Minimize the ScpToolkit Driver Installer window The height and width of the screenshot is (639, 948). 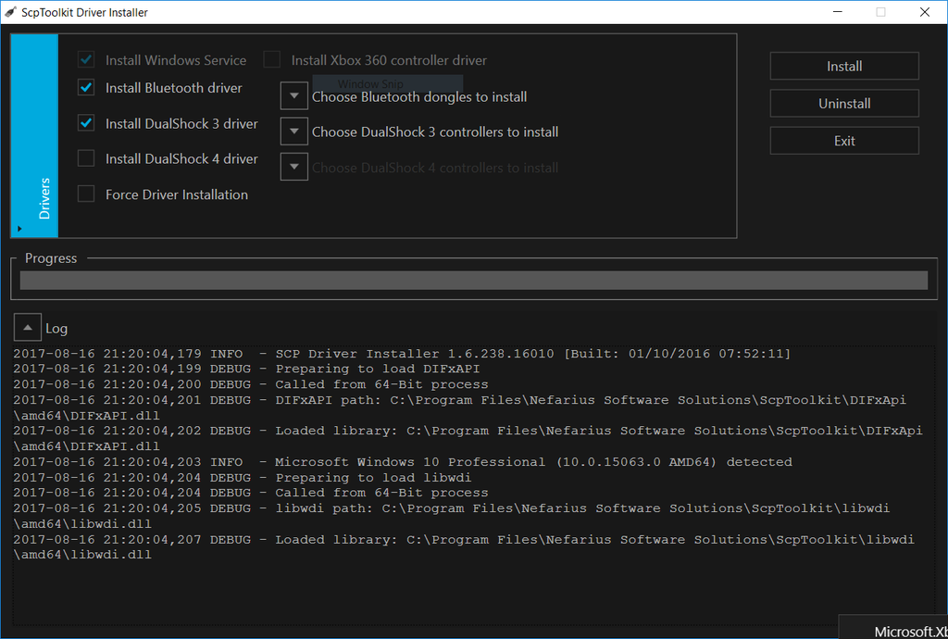coord(837,12)
